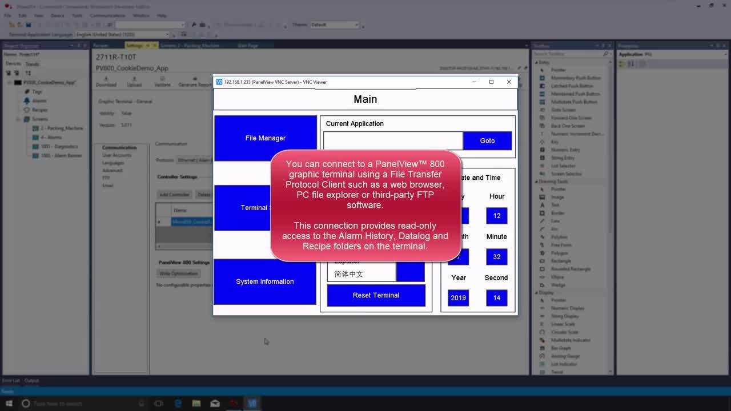Select the Minute value field showing 32
Viewport: 731px width, 411px height.
coord(497,257)
